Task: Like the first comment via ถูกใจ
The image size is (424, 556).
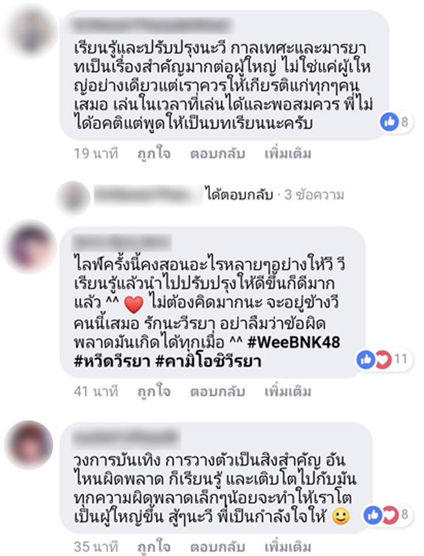Action: pos(154,154)
